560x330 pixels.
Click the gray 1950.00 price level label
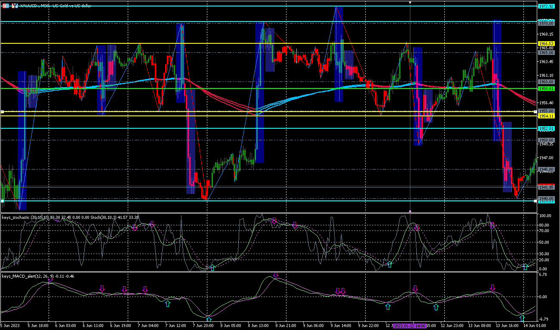(x=546, y=140)
